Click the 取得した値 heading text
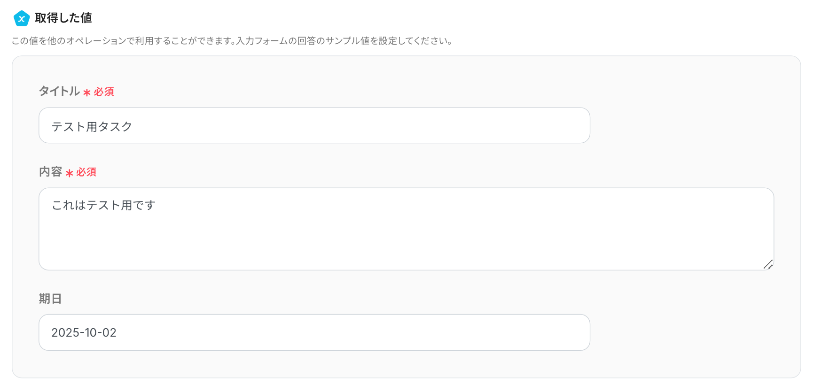This screenshot has height=385, width=813. [x=63, y=18]
